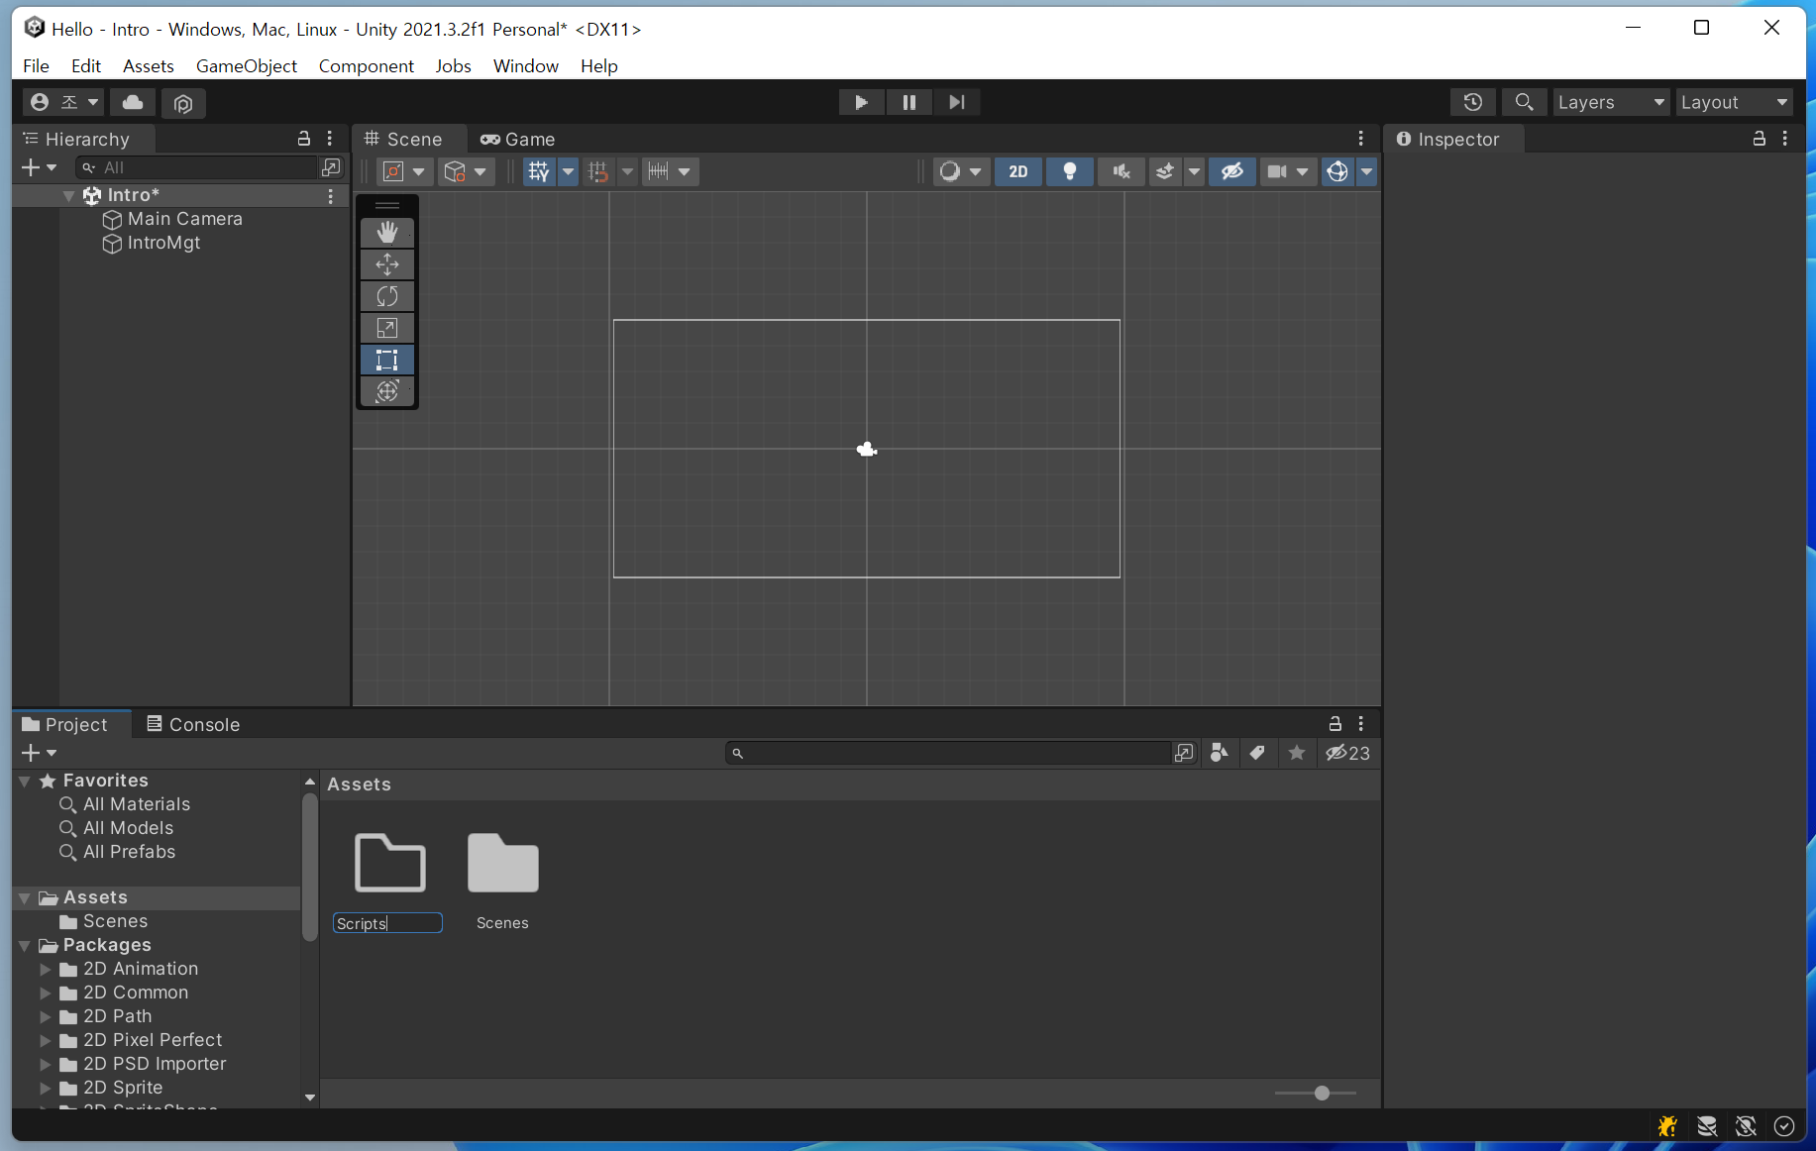1816x1151 pixels.
Task: Open the global search magnifier
Action: click(1525, 102)
